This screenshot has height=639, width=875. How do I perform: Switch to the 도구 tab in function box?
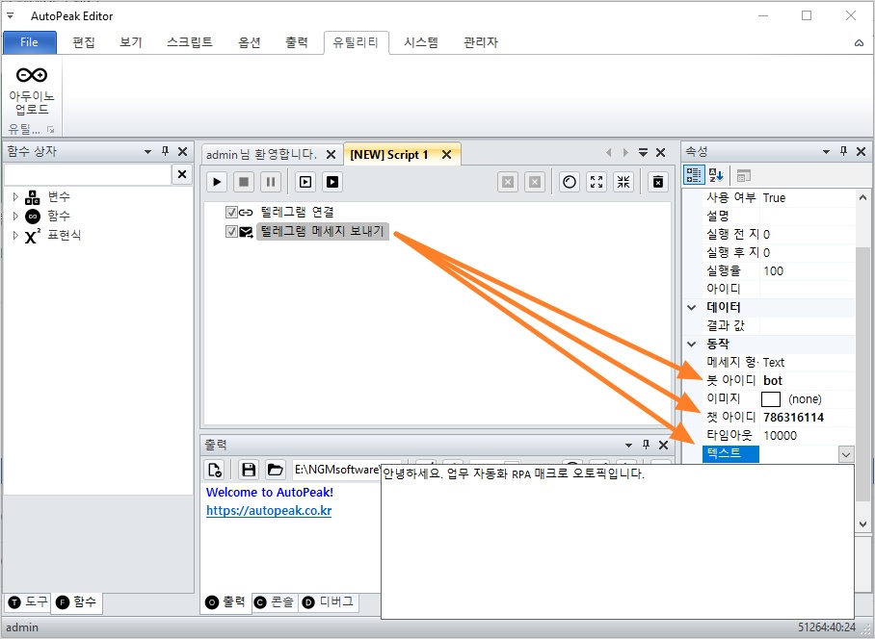click(x=29, y=602)
